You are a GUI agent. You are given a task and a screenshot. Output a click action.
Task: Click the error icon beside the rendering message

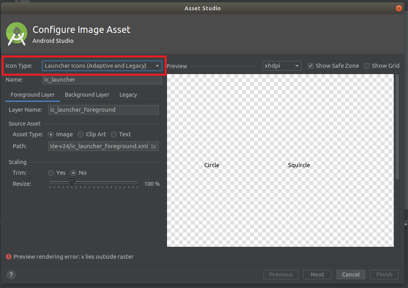(8, 257)
